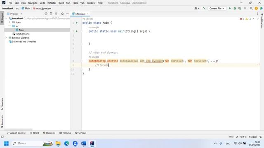Open Problems tool window

[49, 133]
